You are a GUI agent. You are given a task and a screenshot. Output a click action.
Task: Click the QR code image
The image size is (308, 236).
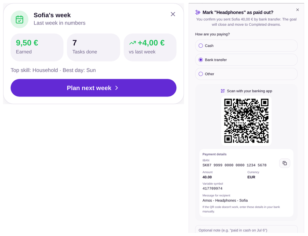pyautogui.click(x=246, y=121)
